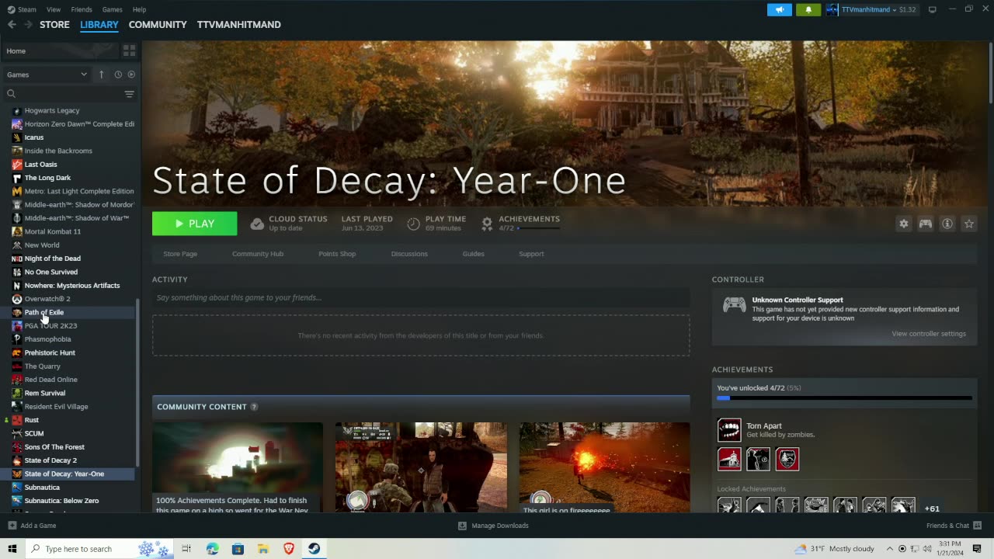View the church unlocked achievement icon
The width and height of the screenshot is (994, 559).
(x=729, y=459)
